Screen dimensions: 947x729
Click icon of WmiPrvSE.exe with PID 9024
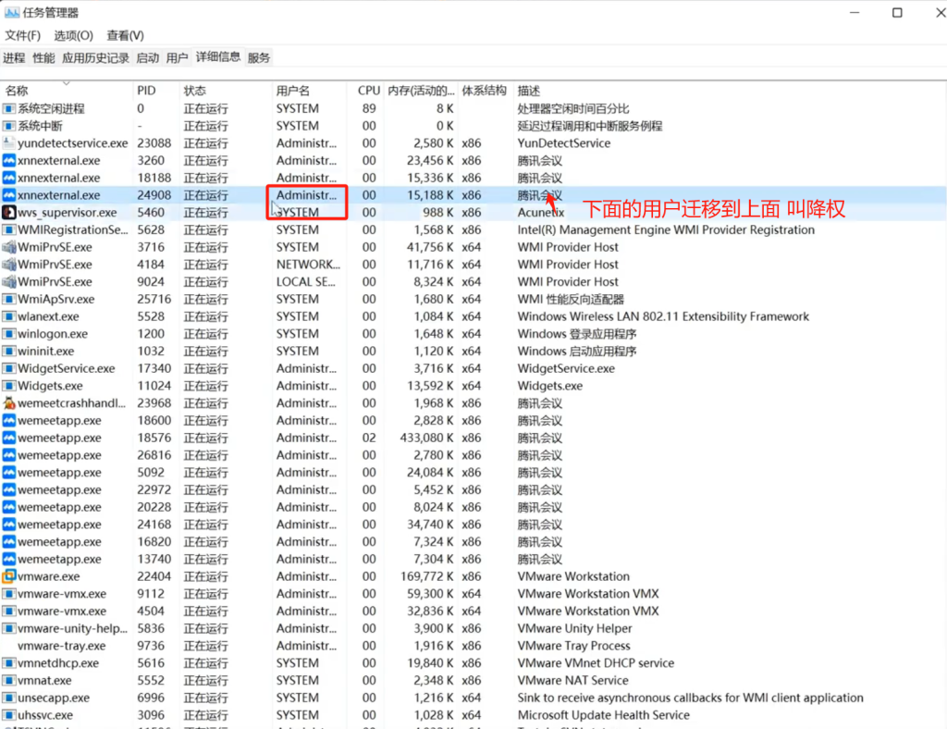(8, 282)
